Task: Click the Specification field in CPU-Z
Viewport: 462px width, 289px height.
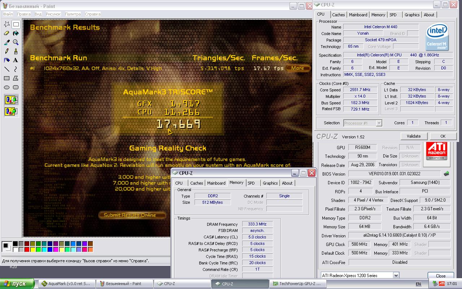Action: coord(398,55)
